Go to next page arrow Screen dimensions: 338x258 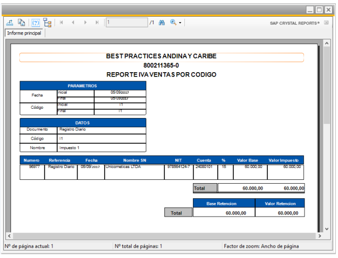[85, 23]
